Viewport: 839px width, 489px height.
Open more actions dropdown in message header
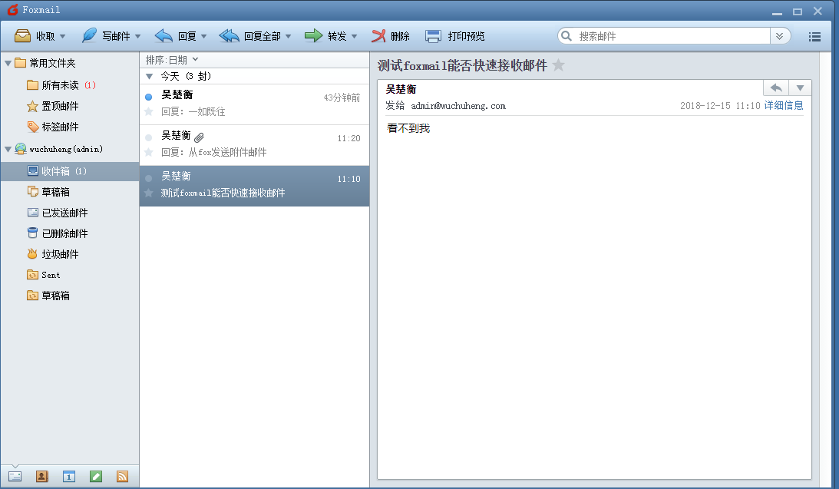click(x=800, y=88)
